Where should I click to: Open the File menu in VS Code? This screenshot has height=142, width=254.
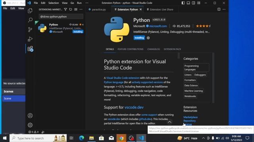(36, 3)
